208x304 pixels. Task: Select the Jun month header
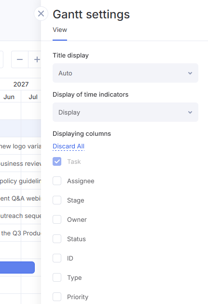tap(9, 97)
